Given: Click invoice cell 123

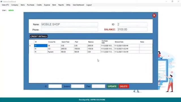Looking at the screenshot, I should 54,49.
